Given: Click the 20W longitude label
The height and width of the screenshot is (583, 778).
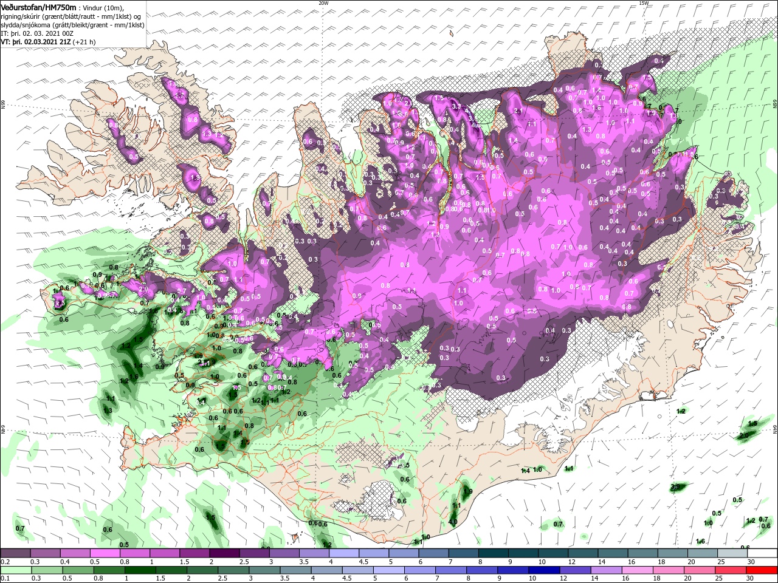Looking at the screenshot, I should click(x=323, y=3).
